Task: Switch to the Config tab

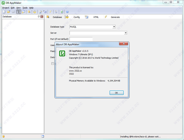Action: point(77,17)
